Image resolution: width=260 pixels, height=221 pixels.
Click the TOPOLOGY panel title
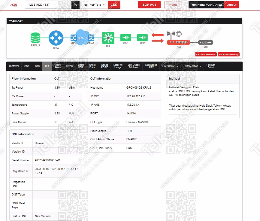coord(16,21)
